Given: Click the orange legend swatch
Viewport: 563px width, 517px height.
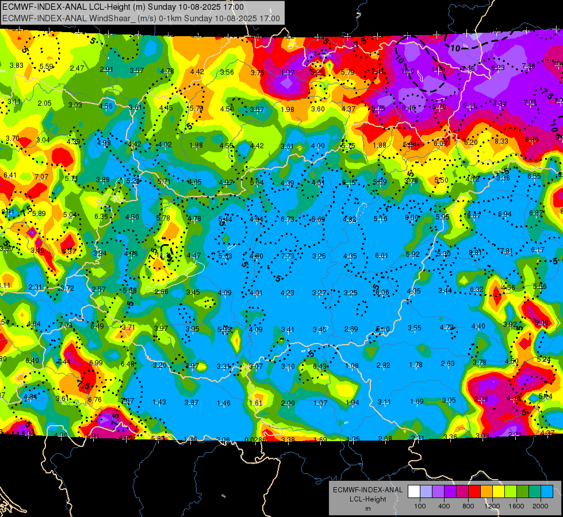Looking at the screenshot, I should (486, 492).
